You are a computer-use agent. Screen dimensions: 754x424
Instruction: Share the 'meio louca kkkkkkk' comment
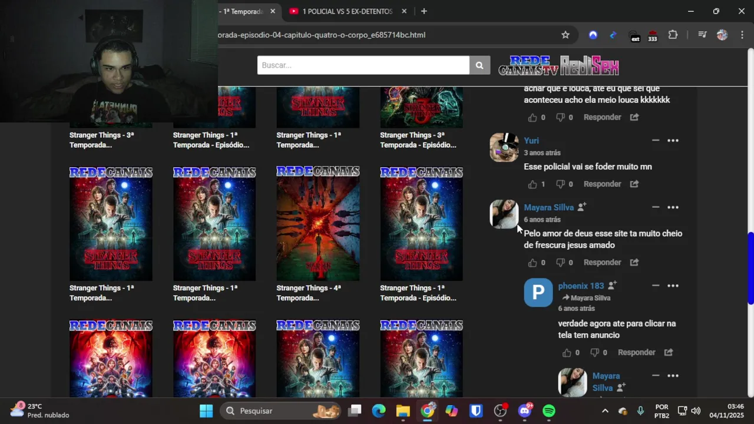[634, 117]
